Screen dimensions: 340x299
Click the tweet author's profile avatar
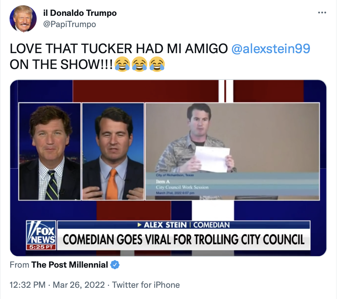click(23, 19)
